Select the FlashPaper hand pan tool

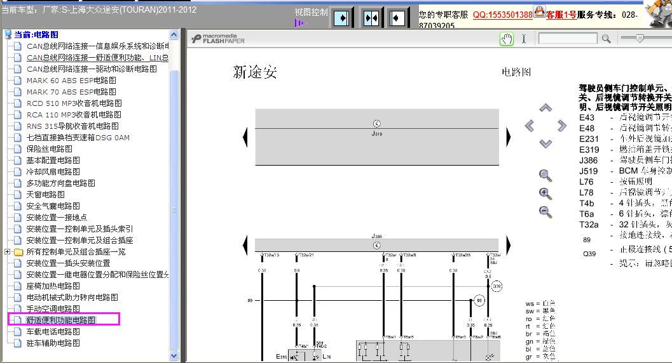[507, 39]
